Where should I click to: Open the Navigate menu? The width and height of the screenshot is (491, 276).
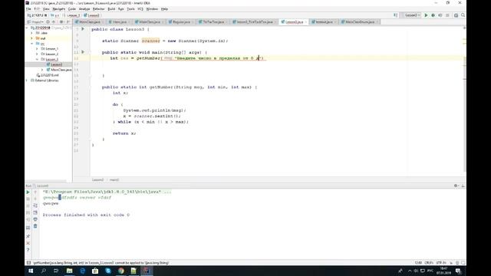pyautogui.click(x=58, y=9)
